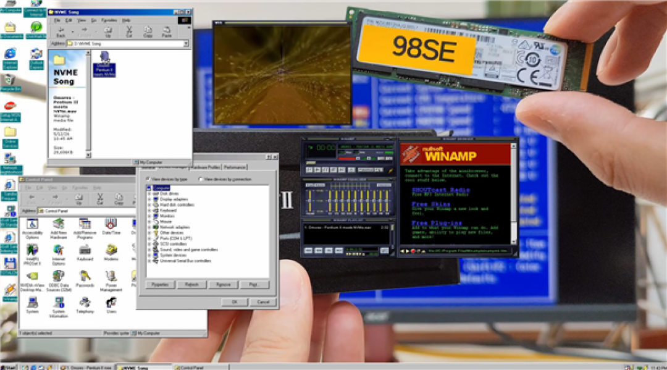Open View menu in NVME Song window
This screenshot has height=370, width=667.
pyautogui.click(x=82, y=20)
